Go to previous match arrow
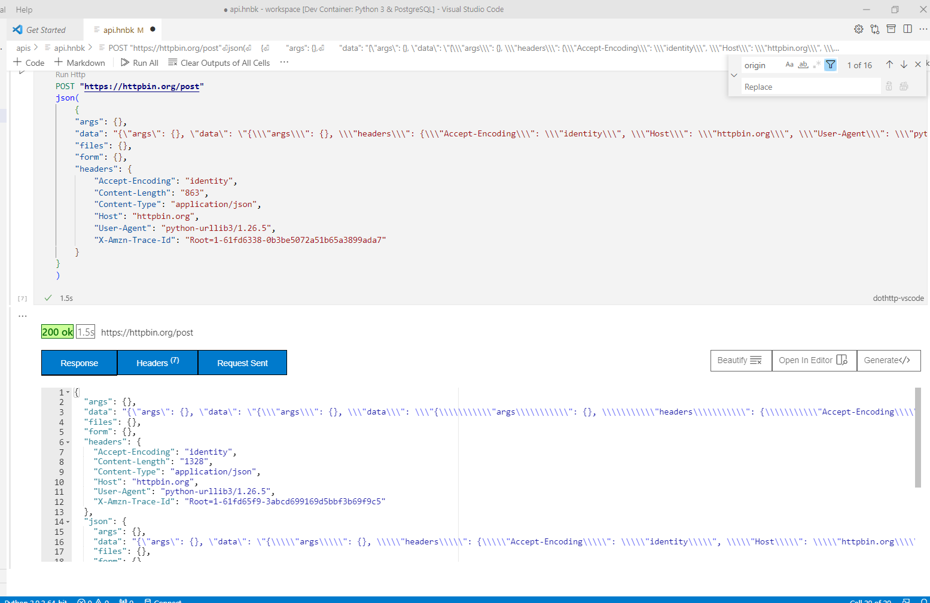Image resolution: width=930 pixels, height=603 pixels. 889,65
